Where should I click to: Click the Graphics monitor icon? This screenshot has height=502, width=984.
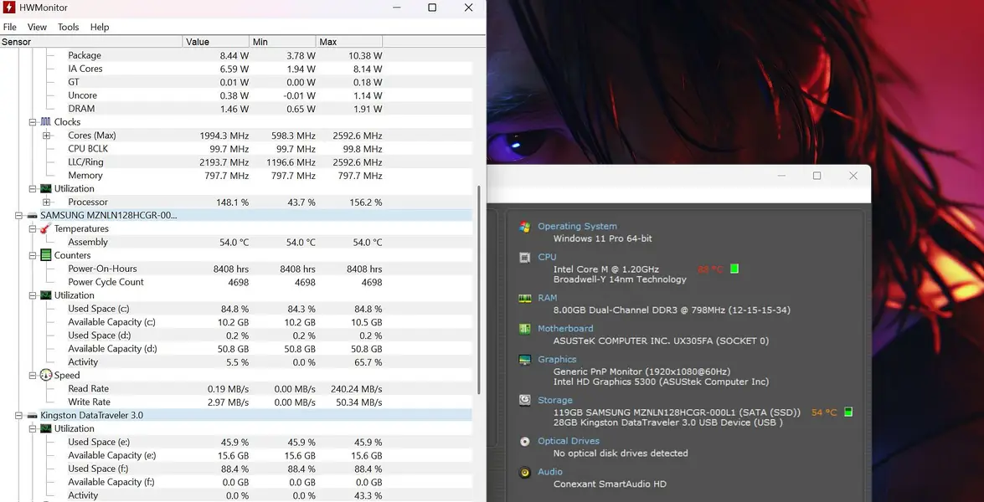tap(524, 360)
